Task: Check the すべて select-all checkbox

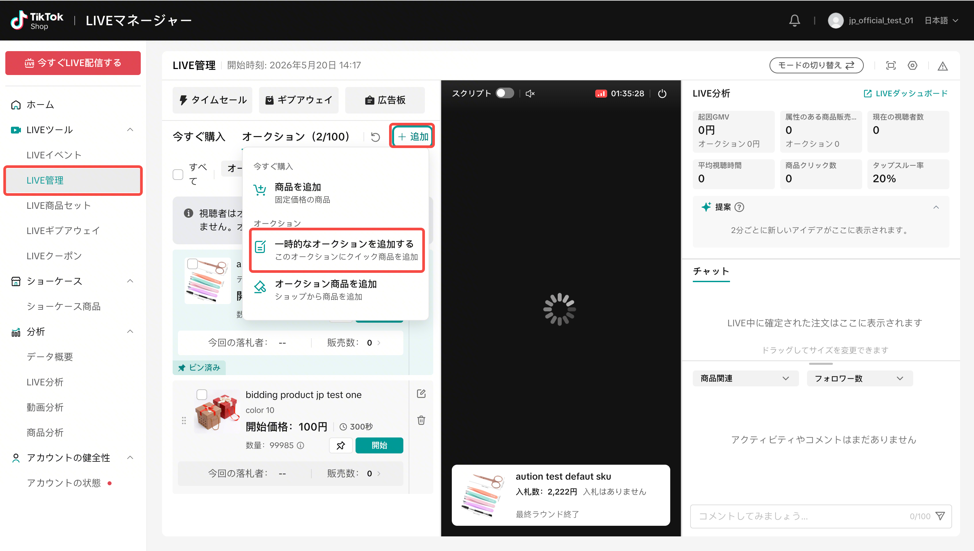Action: (x=178, y=174)
